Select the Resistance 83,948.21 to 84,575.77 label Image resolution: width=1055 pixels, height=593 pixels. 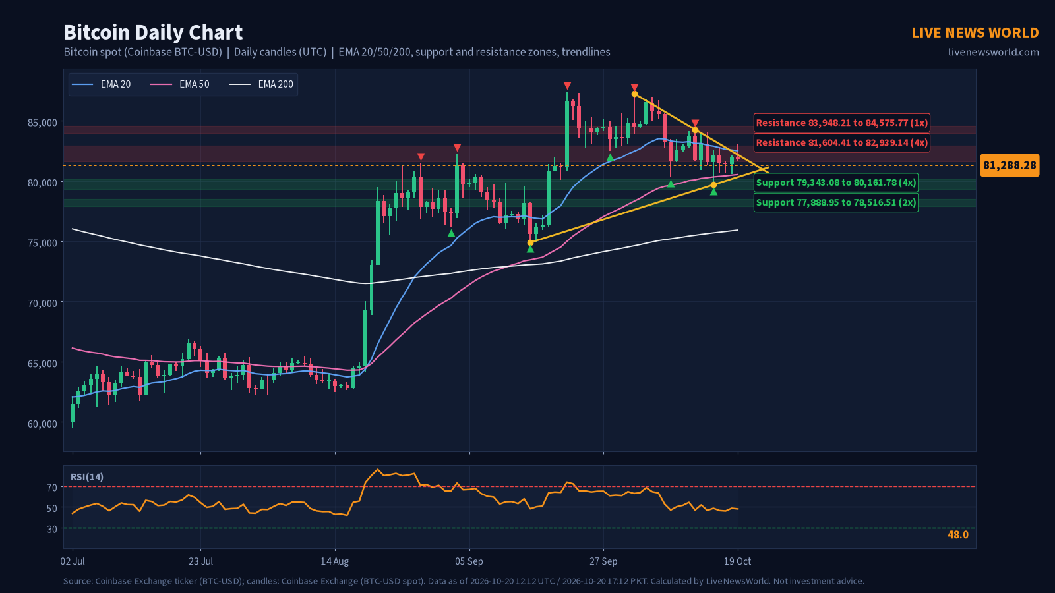pos(842,123)
